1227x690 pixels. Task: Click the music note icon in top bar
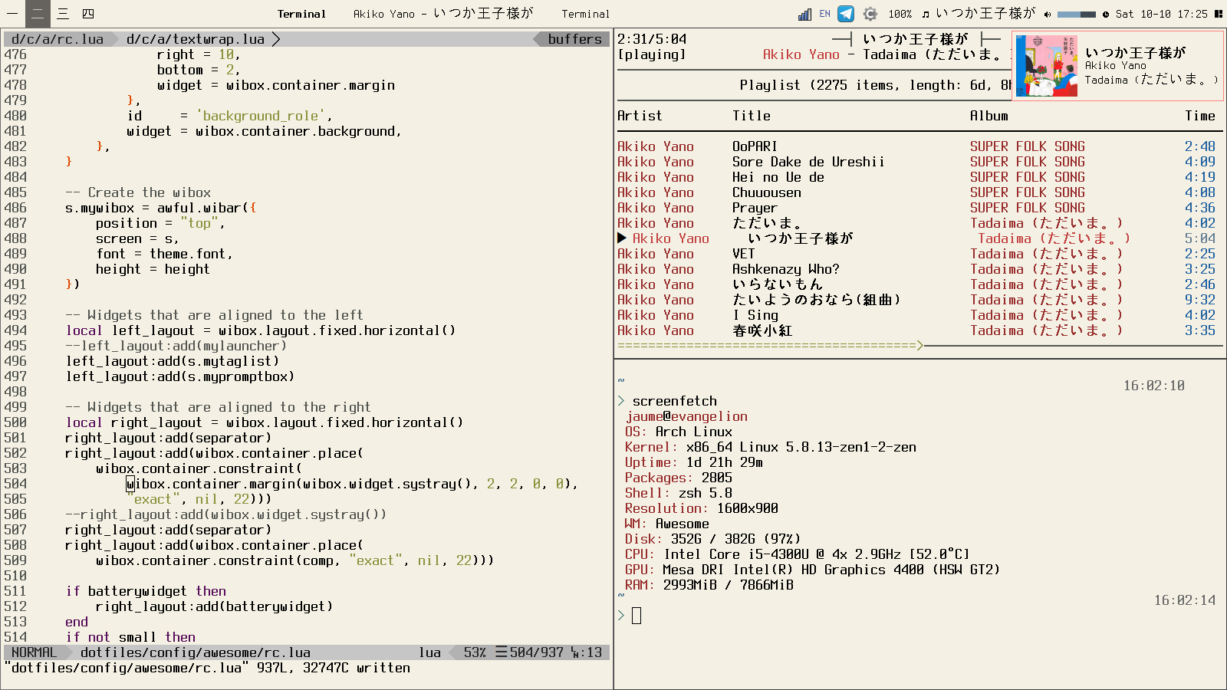[x=926, y=14]
